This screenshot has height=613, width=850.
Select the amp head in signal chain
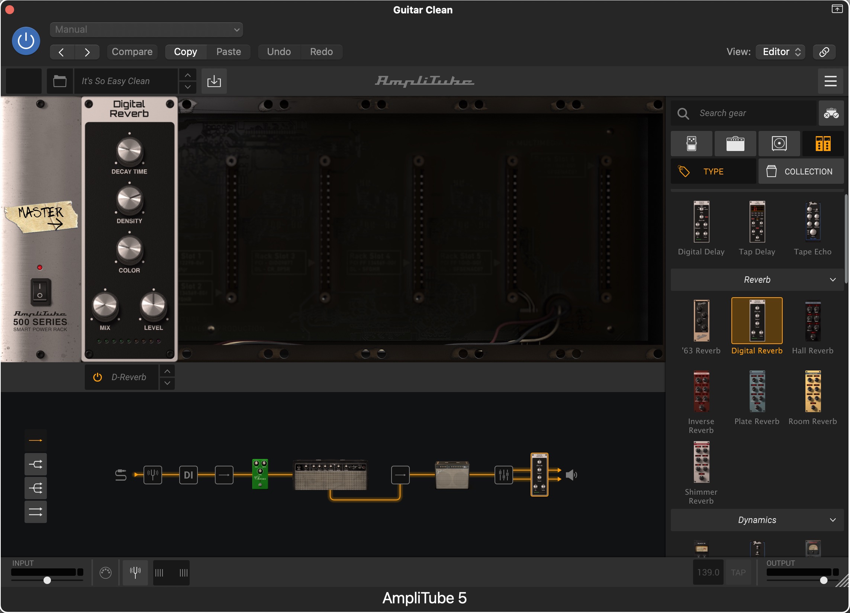click(330, 475)
